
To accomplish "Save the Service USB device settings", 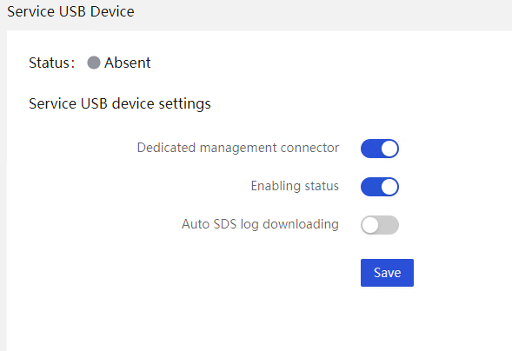I will [387, 273].
